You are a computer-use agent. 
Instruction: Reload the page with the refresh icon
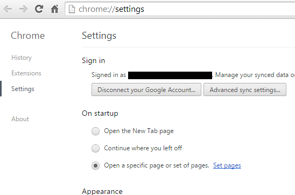click(x=39, y=9)
